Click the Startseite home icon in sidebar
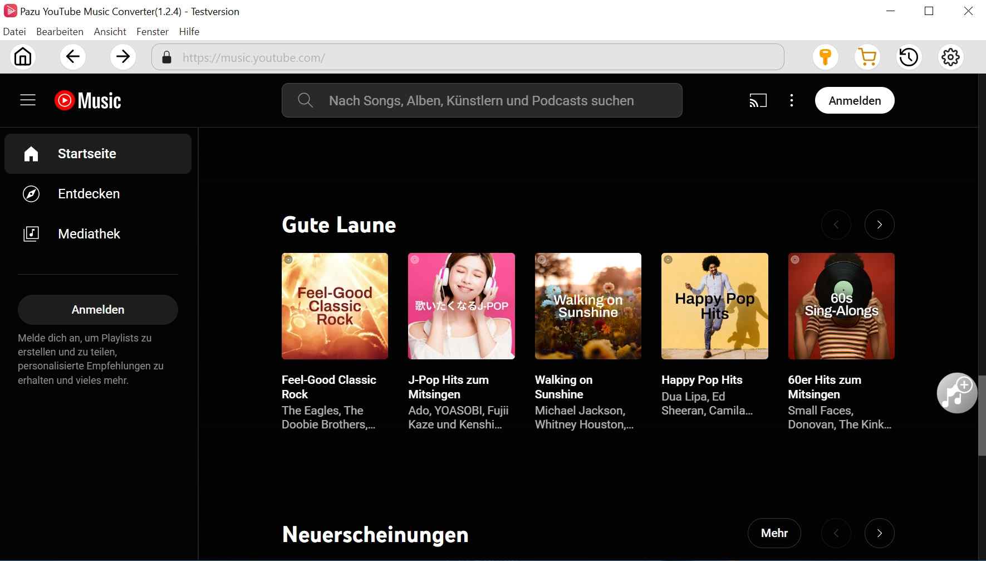986x561 pixels. (31, 154)
